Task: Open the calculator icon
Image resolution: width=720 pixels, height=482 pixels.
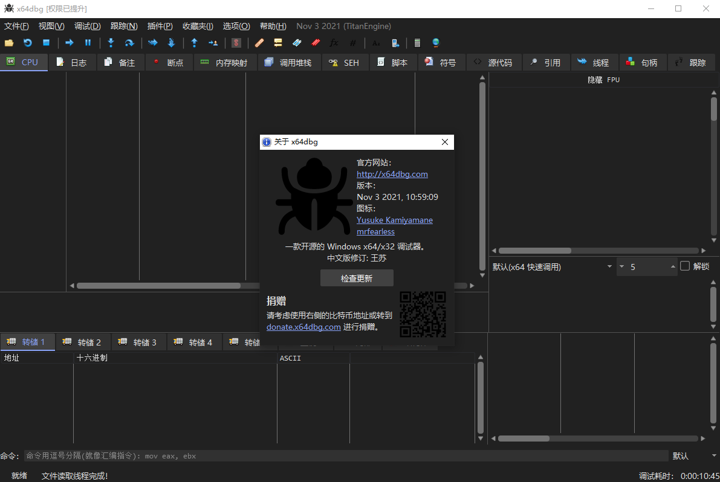Action: click(x=417, y=43)
